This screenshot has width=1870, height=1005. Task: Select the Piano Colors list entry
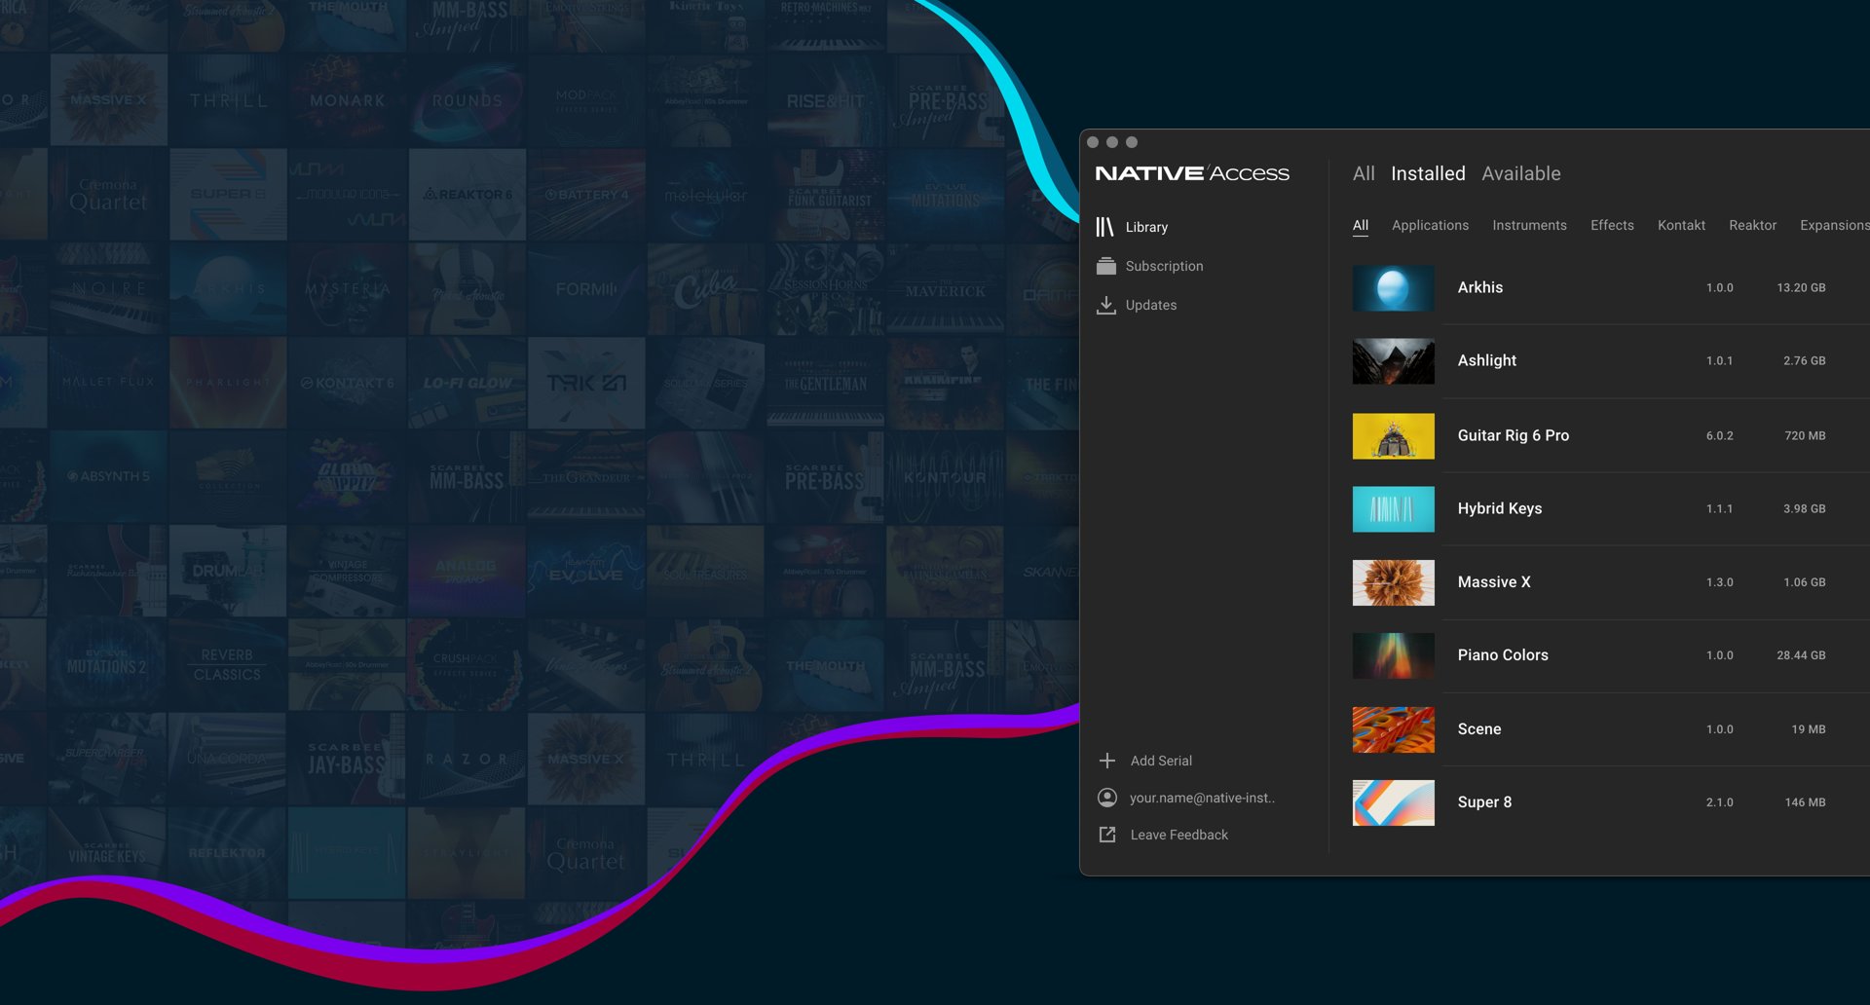point(1502,655)
